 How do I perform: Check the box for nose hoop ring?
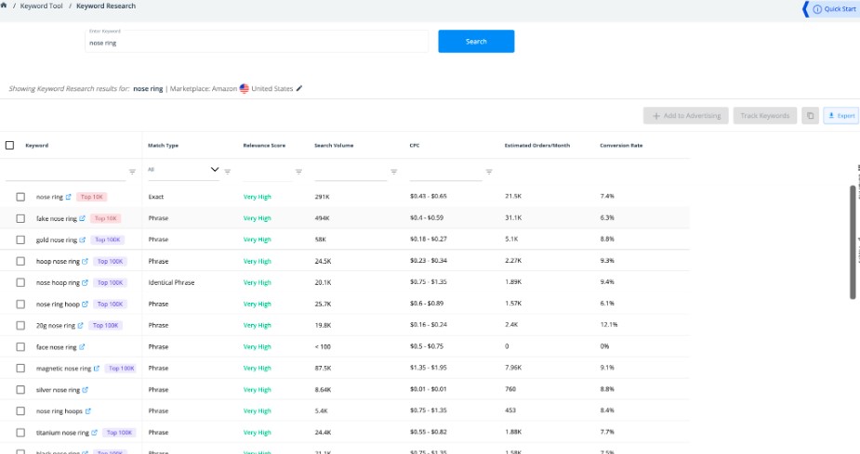20,282
